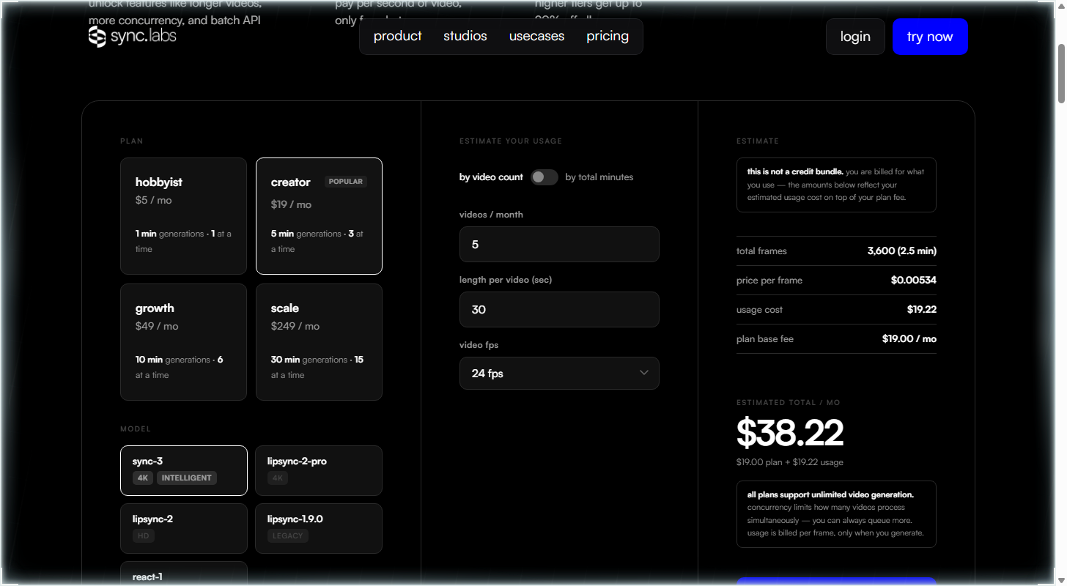Select the lipsync-1.9.0 model
The width and height of the screenshot is (1067, 586).
pos(319,528)
